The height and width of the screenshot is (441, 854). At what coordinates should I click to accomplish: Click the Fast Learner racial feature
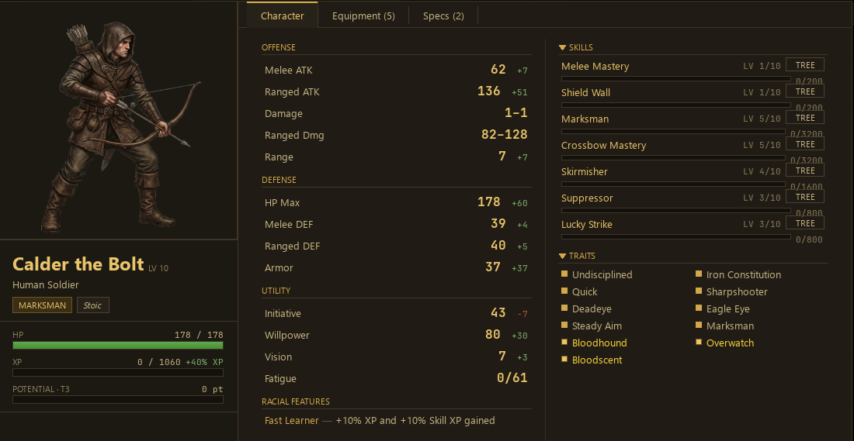click(380, 420)
